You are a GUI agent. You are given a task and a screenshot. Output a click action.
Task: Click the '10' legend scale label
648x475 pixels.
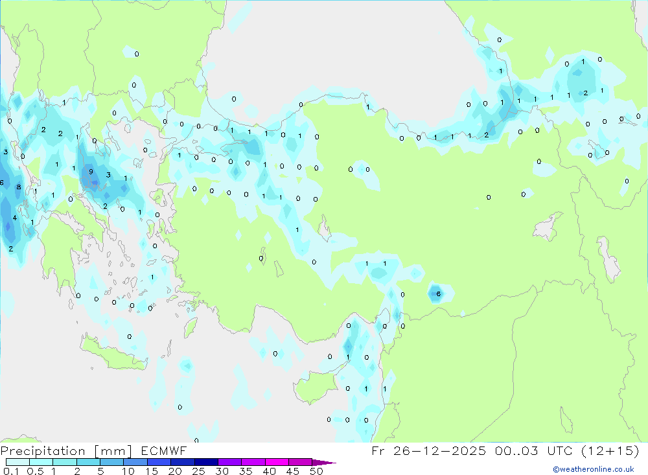coord(128,471)
